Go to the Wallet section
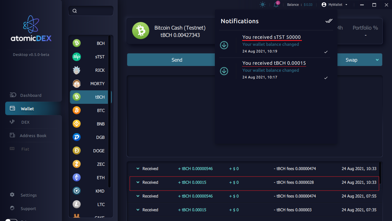The height and width of the screenshot is (221, 392). click(x=33, y=108)
